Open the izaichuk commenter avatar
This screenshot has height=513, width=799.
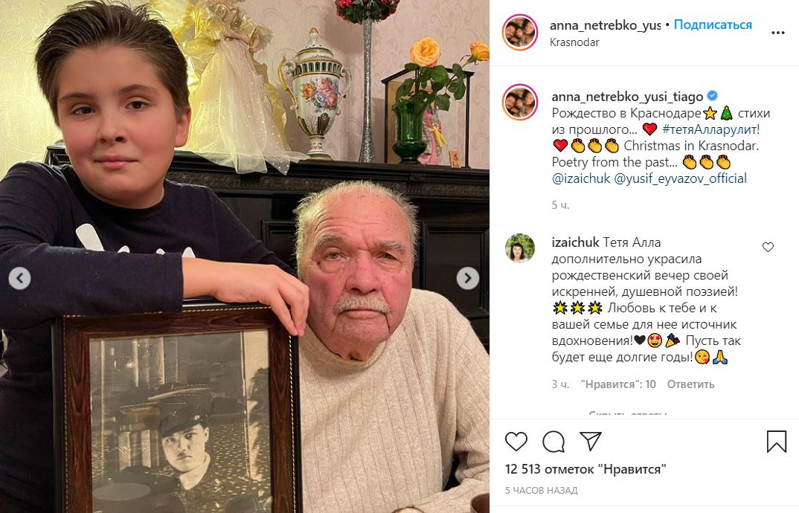pyautogui.click(x=520, y=248)
